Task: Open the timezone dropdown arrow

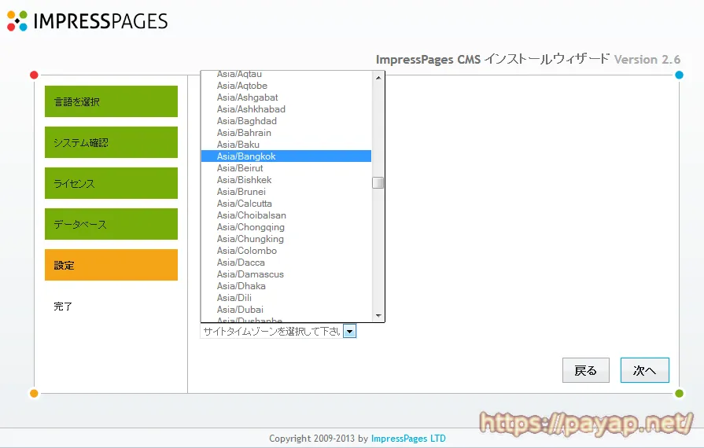Action: (x=349, y=332)
